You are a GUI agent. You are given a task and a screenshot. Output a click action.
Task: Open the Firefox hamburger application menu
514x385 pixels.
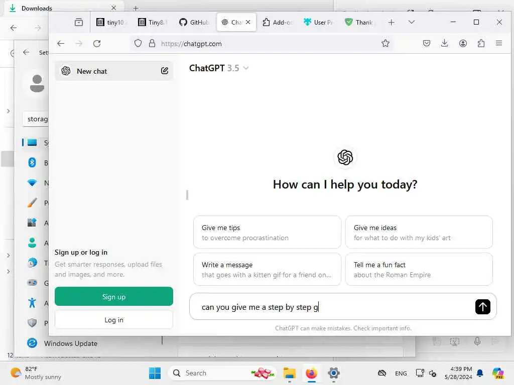[x=499, y=43]
